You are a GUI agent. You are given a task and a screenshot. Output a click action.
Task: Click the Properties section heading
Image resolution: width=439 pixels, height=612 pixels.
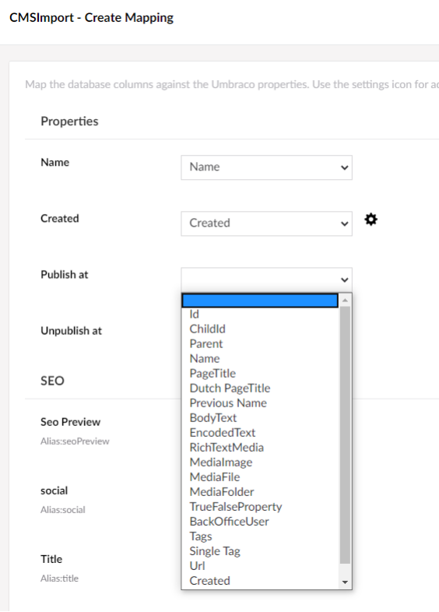69,121
